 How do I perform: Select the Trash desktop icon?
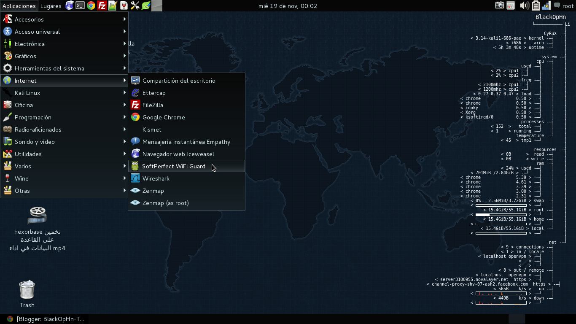[x=27, y=294]
